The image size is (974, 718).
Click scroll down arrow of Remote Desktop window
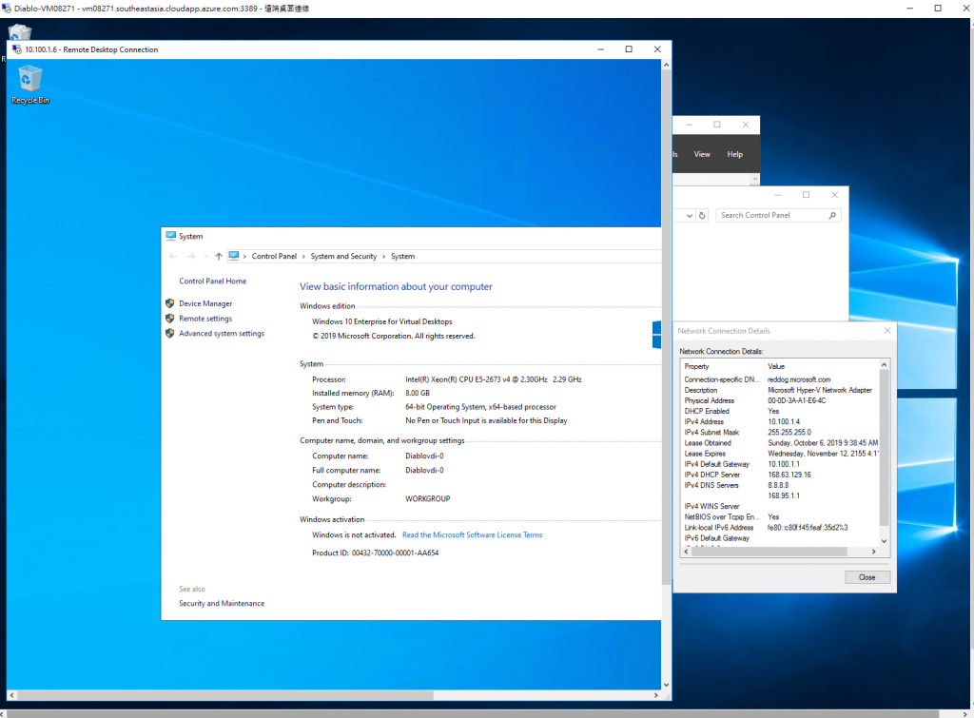666,685
